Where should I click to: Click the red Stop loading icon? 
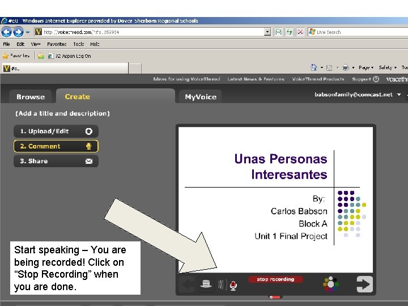tap(300, 32)
